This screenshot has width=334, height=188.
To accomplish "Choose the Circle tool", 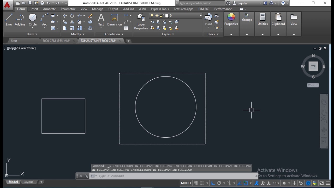I will [33, 20].
